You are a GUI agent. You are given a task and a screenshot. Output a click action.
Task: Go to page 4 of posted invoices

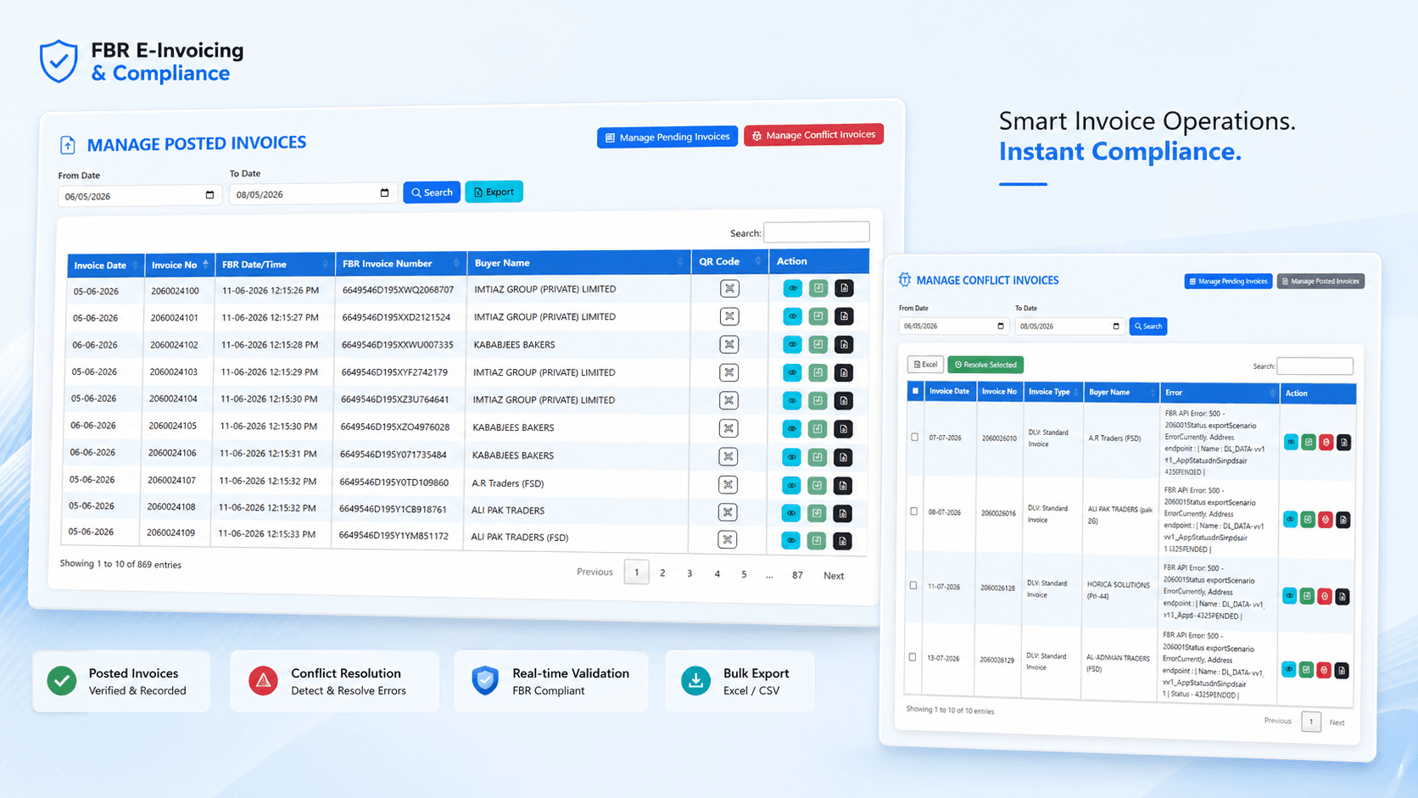[717, 574]
